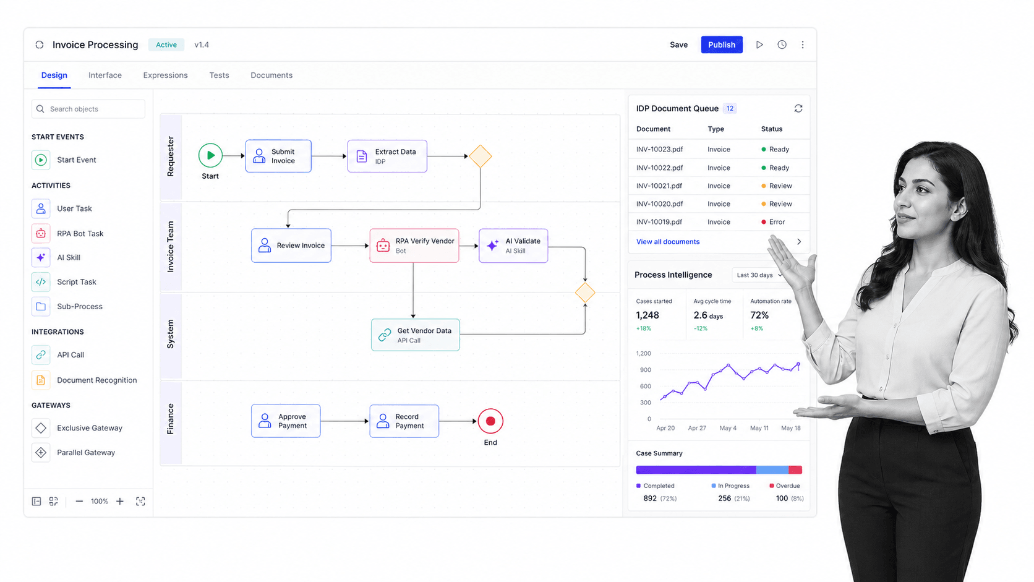The height and width of the screenshot is (582, 1034).
Task: Select the Approve Payment task node
Action: 286,421
